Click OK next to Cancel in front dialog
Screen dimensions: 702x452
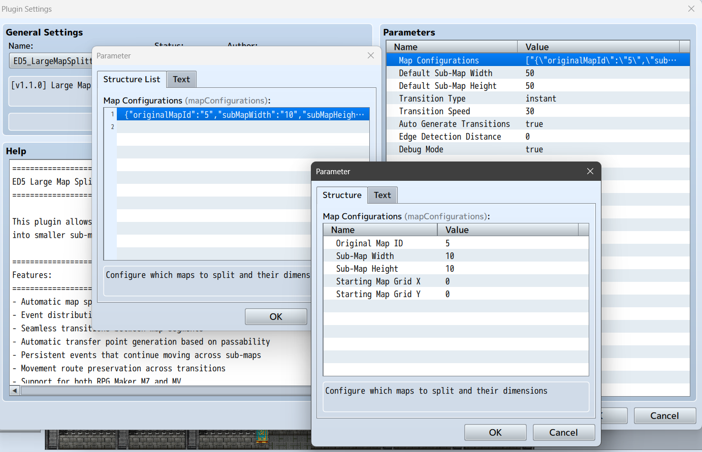pos(495,432)
